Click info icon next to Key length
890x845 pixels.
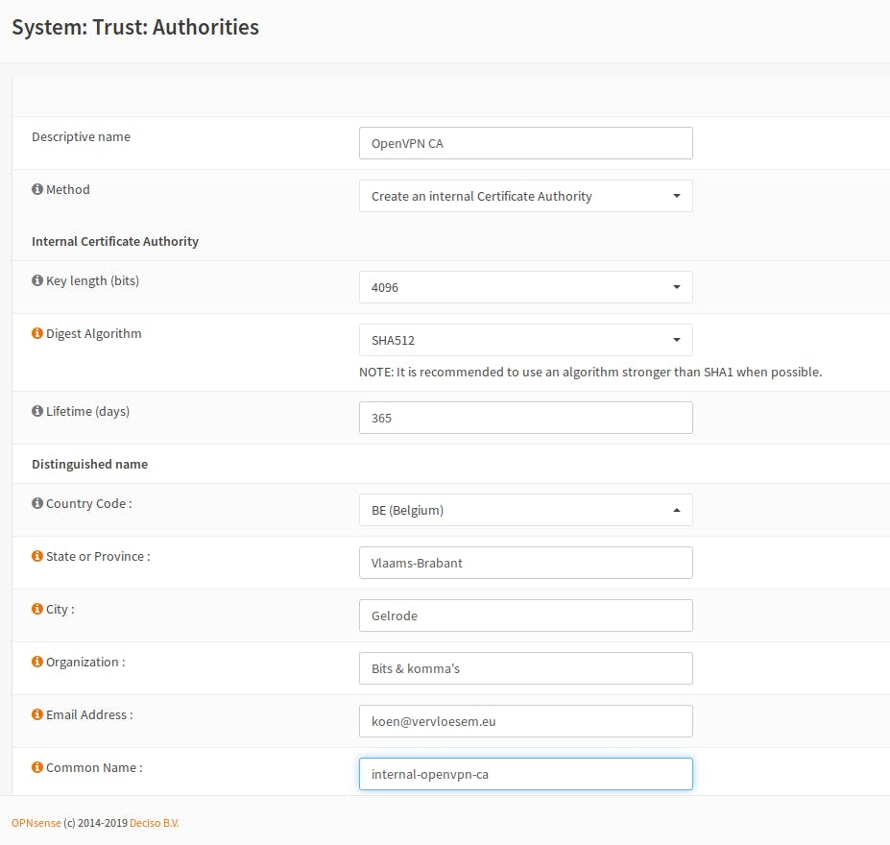(x=37, y=281)
